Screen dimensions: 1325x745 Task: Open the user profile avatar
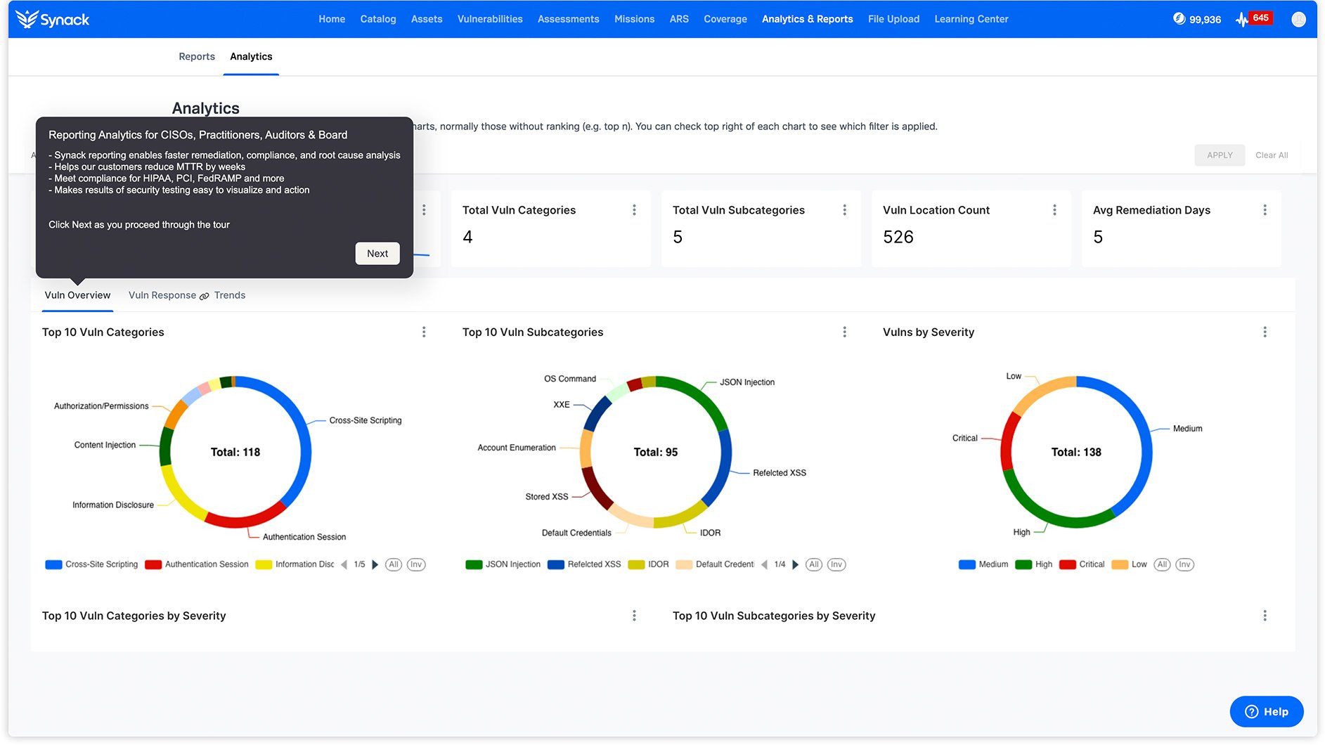[x=1298, y=20]
